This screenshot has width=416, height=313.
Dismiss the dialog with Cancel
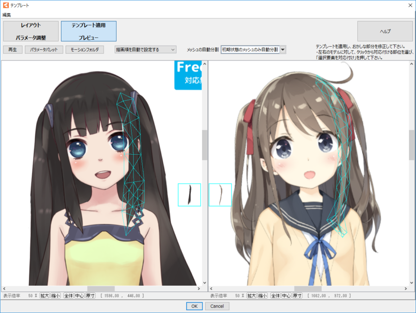click(x=217, y=306)
